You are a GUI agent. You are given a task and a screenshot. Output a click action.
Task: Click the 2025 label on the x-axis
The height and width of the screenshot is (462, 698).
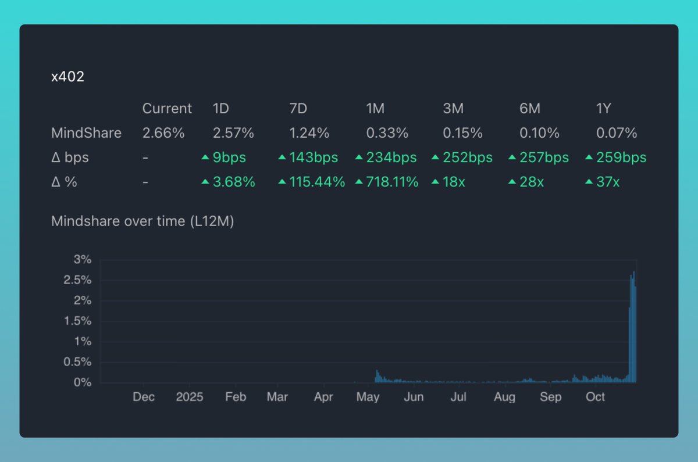tap(190, 397)
